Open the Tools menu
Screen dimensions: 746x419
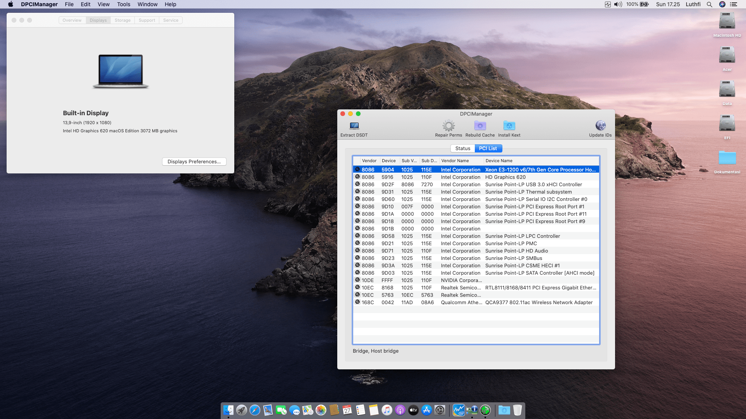[123, 4]
